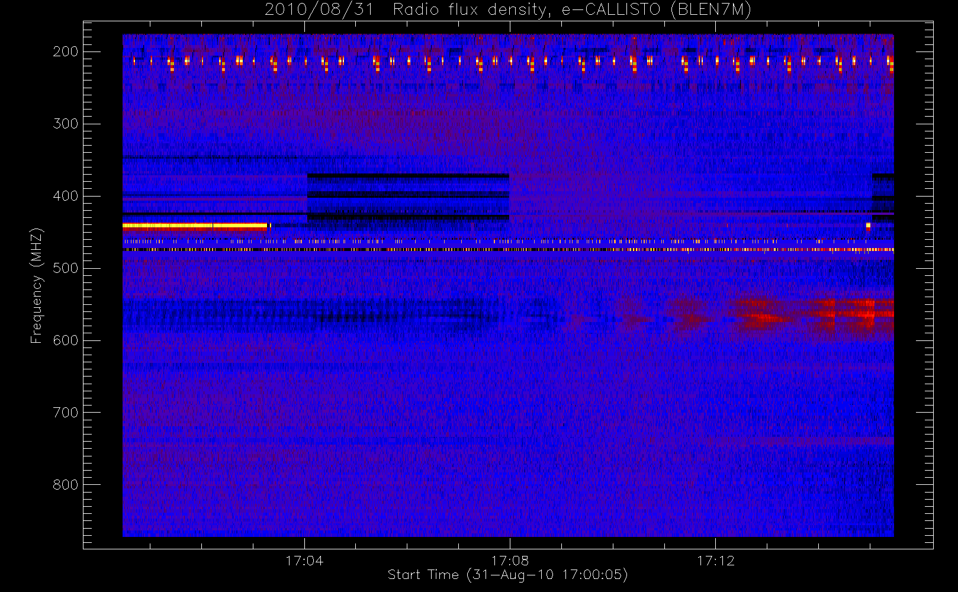This screenshot has height=592, width=958.
Task: Click the 'Start Time (31-Aug-10 17:00:05)' axis label
Action: pos(507,575)
